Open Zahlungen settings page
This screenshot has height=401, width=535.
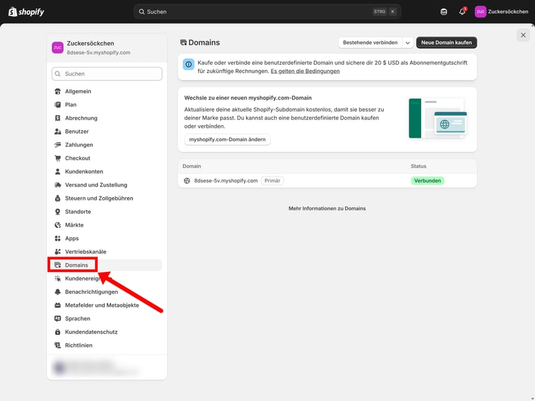tap(107, 144)
